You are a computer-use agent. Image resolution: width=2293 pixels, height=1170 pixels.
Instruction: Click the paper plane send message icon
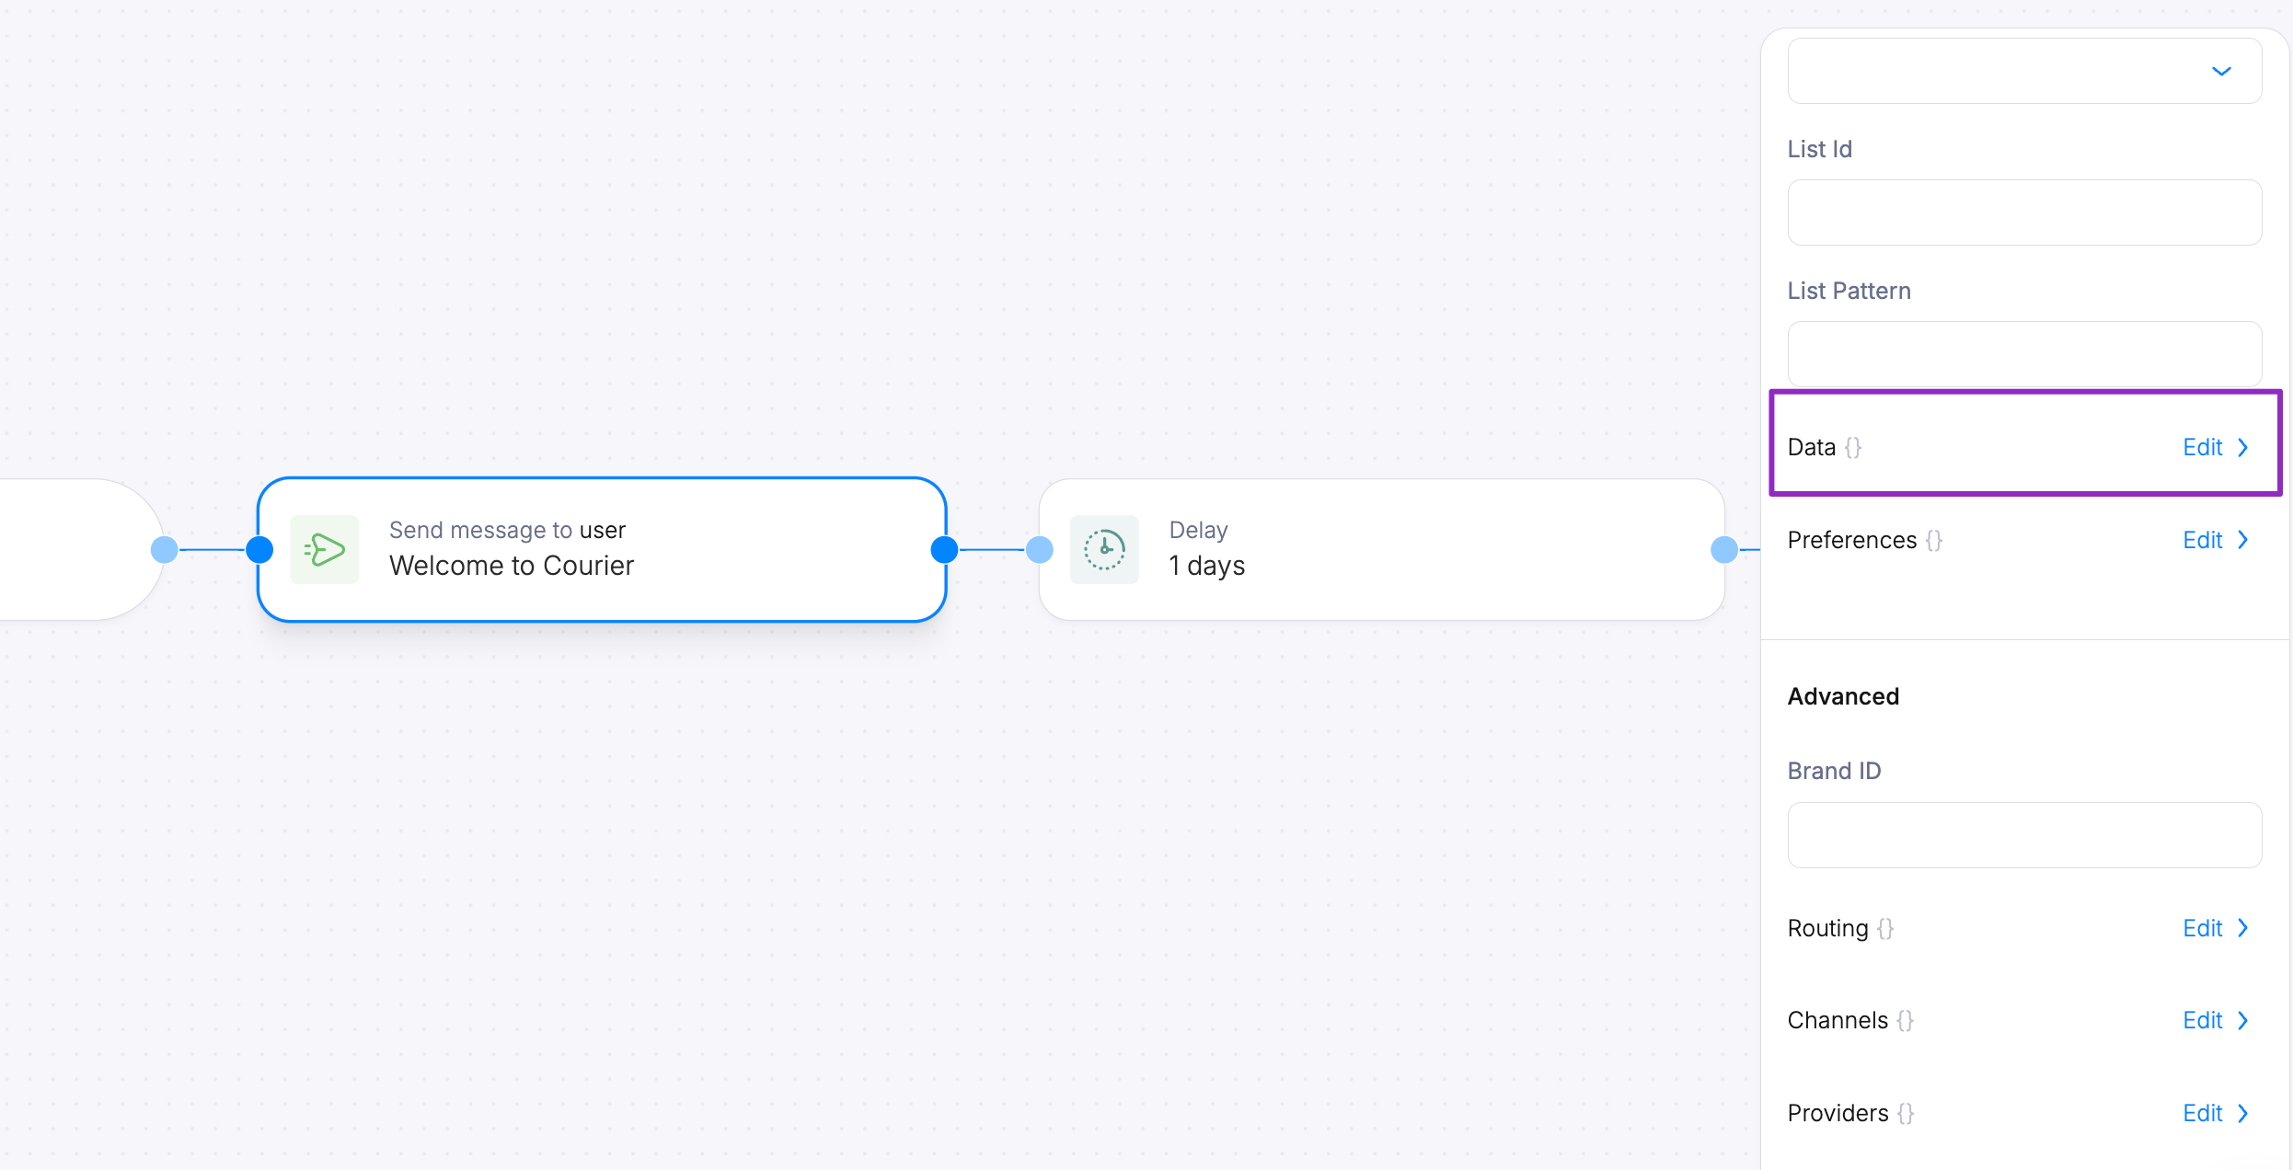click(x=324, y=549)
